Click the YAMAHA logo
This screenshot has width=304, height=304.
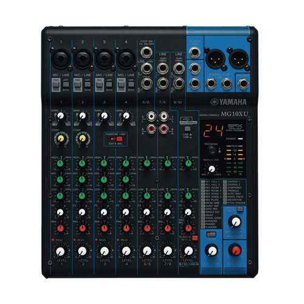coord(229,102)
